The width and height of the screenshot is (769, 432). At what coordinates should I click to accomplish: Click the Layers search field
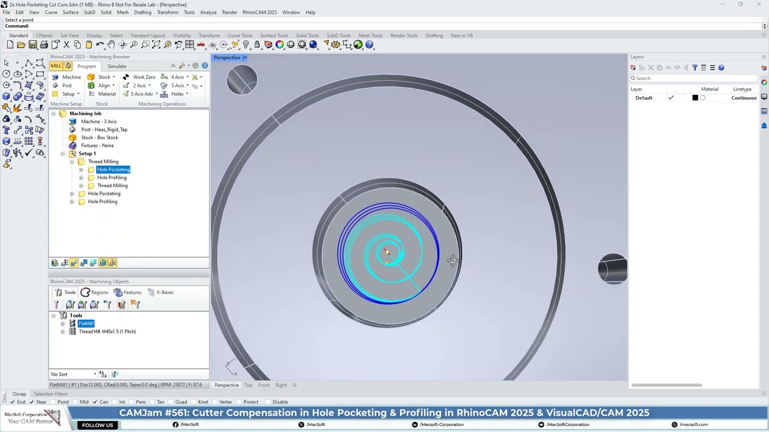pos(694,78)
